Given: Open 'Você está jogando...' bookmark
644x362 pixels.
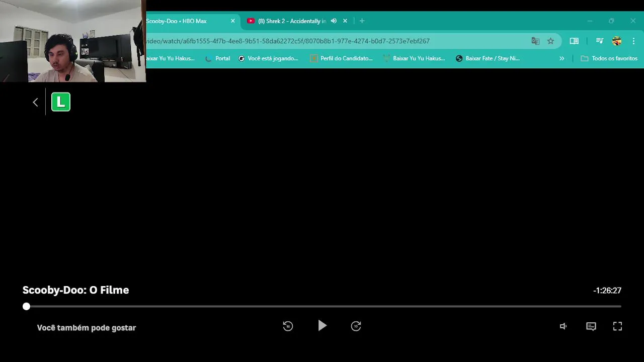Looking at the screenshot, I should (268, 58).
